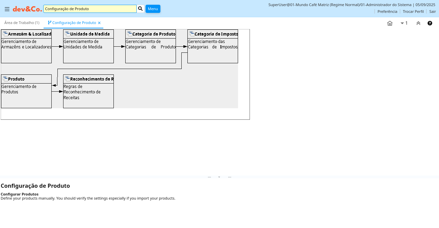Click the Trocar Perfil link
Screen dimensions: 439x228
[x=413, y=12]
